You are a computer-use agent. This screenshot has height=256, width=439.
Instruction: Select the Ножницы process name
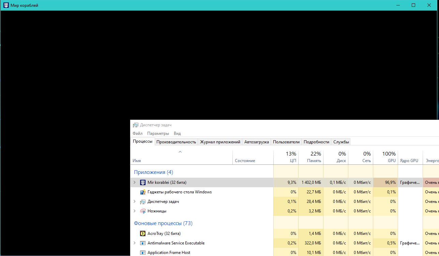(x=157, y=211)
